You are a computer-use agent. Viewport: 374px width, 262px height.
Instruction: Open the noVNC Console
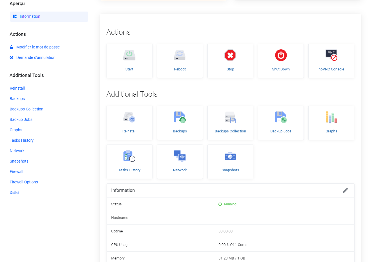331,61
